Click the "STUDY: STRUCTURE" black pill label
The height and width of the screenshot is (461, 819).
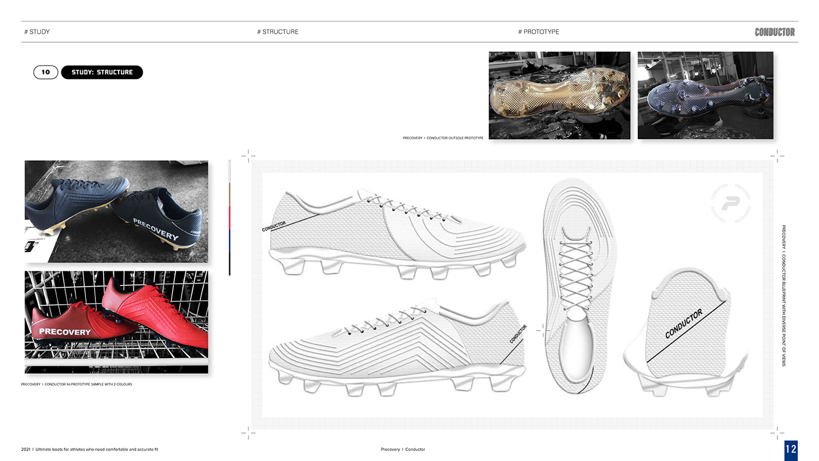click(x=102, y=72)
